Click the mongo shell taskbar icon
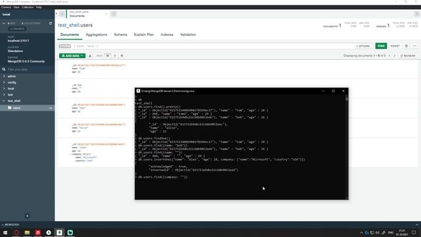Image resolution: width=421 pixels, height=237 pixels. 59,232
